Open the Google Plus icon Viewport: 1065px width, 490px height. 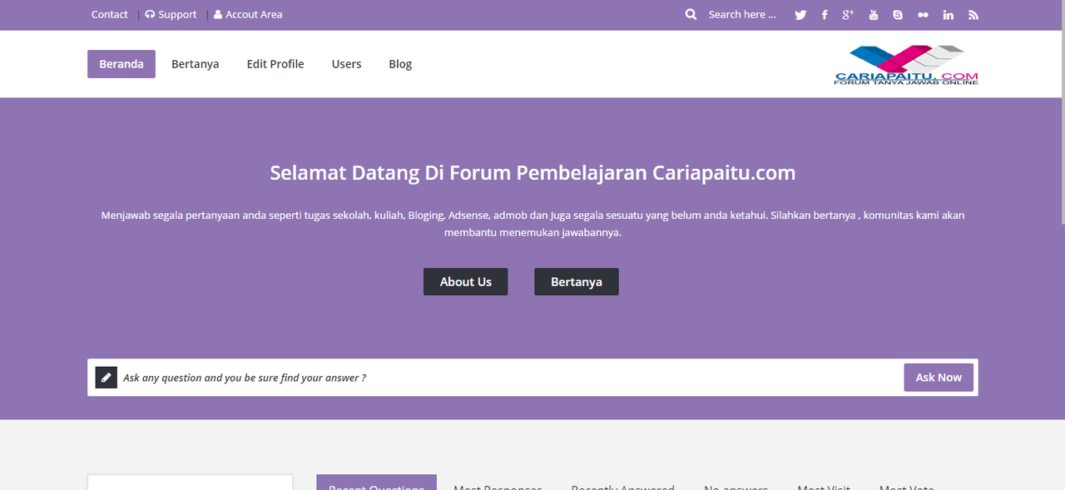[849, 14]
